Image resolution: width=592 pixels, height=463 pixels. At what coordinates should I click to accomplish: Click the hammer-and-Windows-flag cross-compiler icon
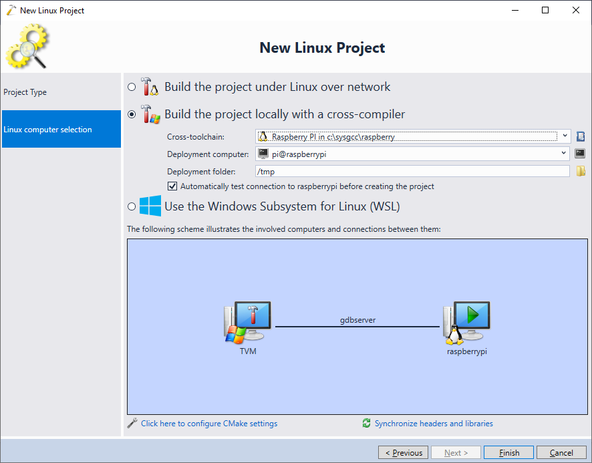[x=150, y=114]
